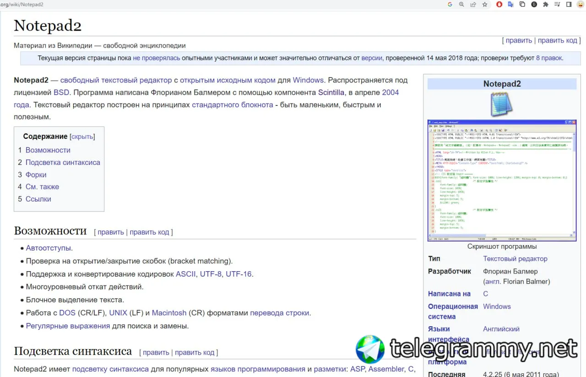Open the Google Translate extension

(511, 5)
